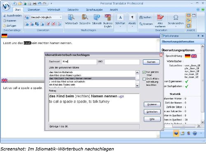
Task: Click the Hilfe button
Action: click(152, 119)
